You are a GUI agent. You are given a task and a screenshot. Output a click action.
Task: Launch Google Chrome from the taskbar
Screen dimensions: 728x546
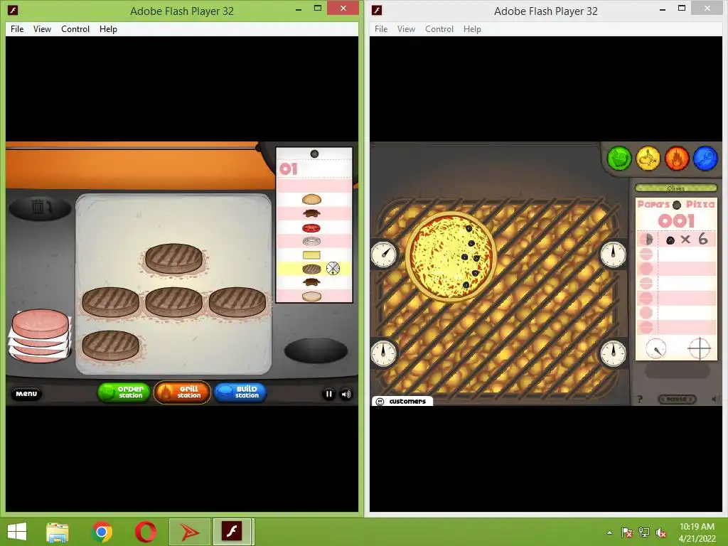point(102,532)
